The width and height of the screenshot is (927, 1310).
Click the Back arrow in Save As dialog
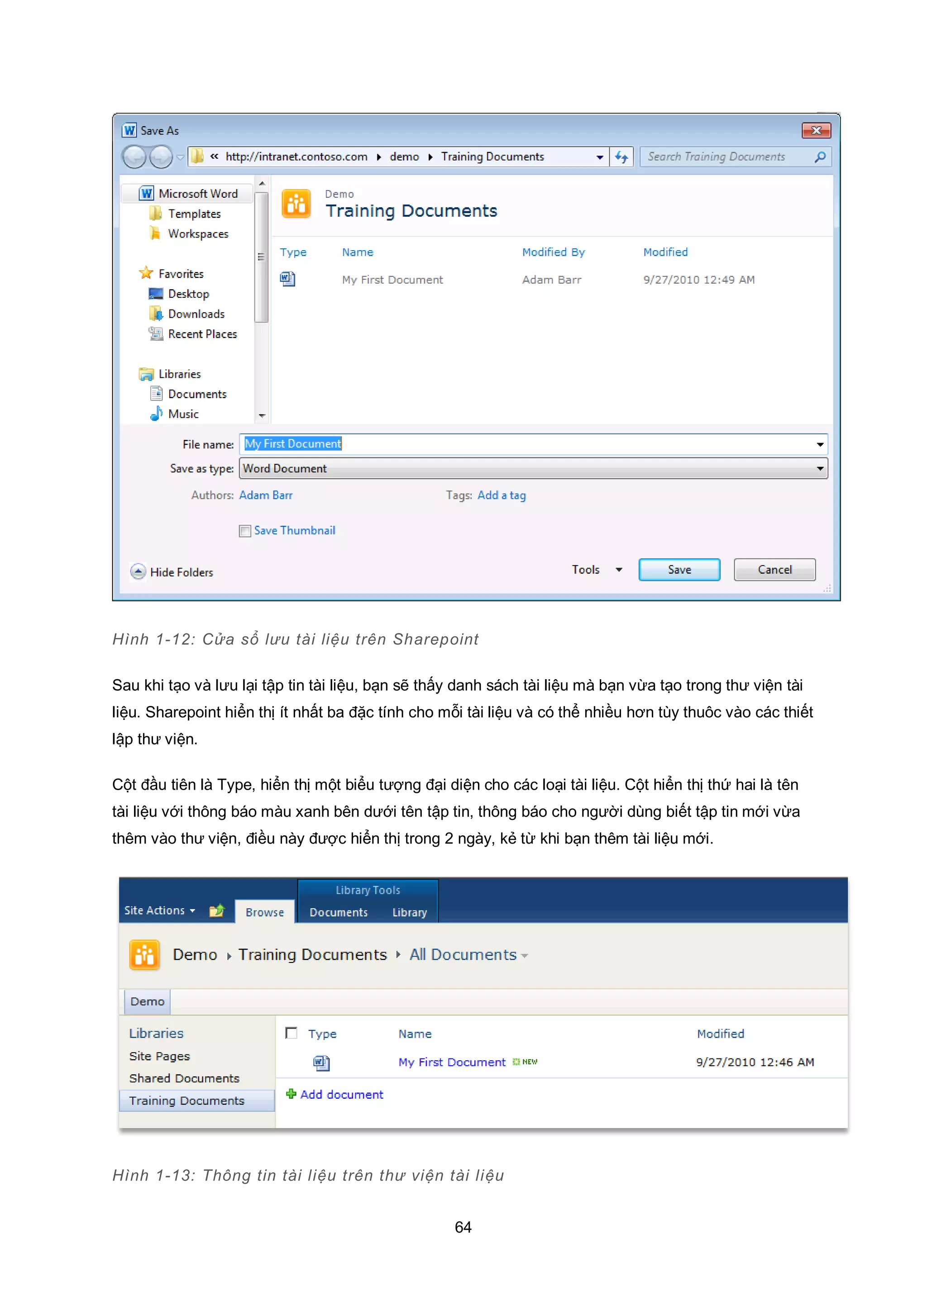135,157
